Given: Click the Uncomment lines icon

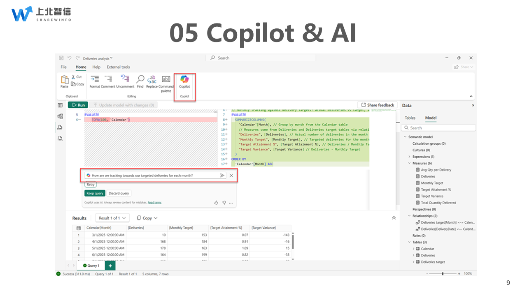Looking at the screenshot, I should point(125,79).
